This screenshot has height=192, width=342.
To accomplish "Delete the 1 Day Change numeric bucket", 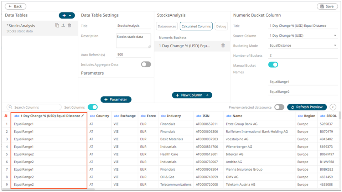I will click(223, 46).
